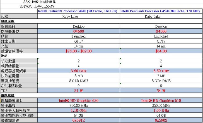Screen dimensions: 203x123
Task: Select the 快取記憶體 row label
Action: (19, 76)
